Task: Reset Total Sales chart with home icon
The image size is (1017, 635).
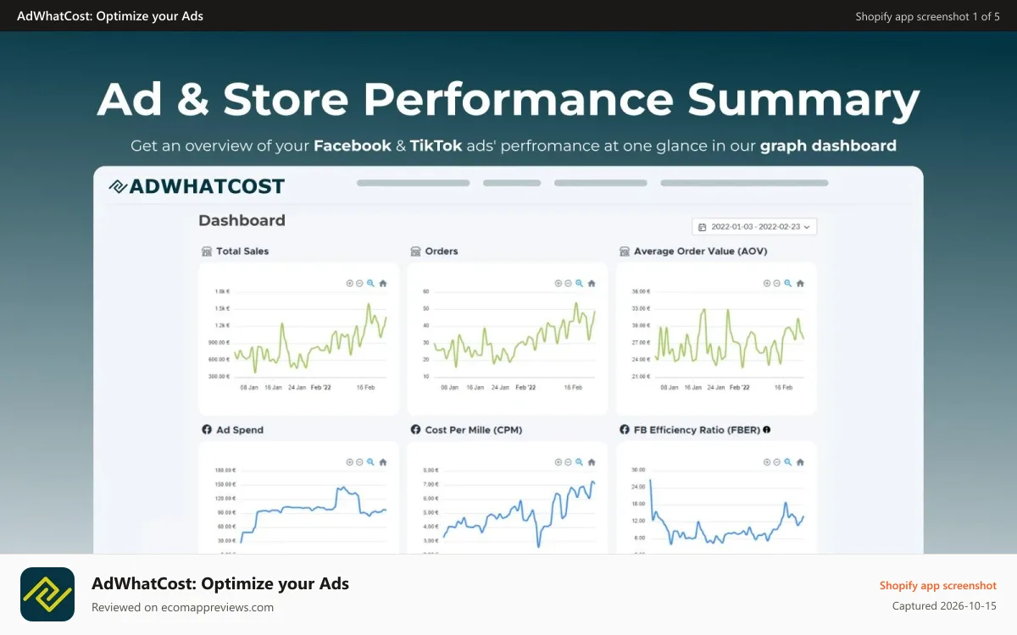Action: point(382,284)
